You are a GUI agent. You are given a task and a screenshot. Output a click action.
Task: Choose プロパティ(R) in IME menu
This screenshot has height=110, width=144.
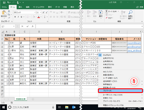click(120, 91)
